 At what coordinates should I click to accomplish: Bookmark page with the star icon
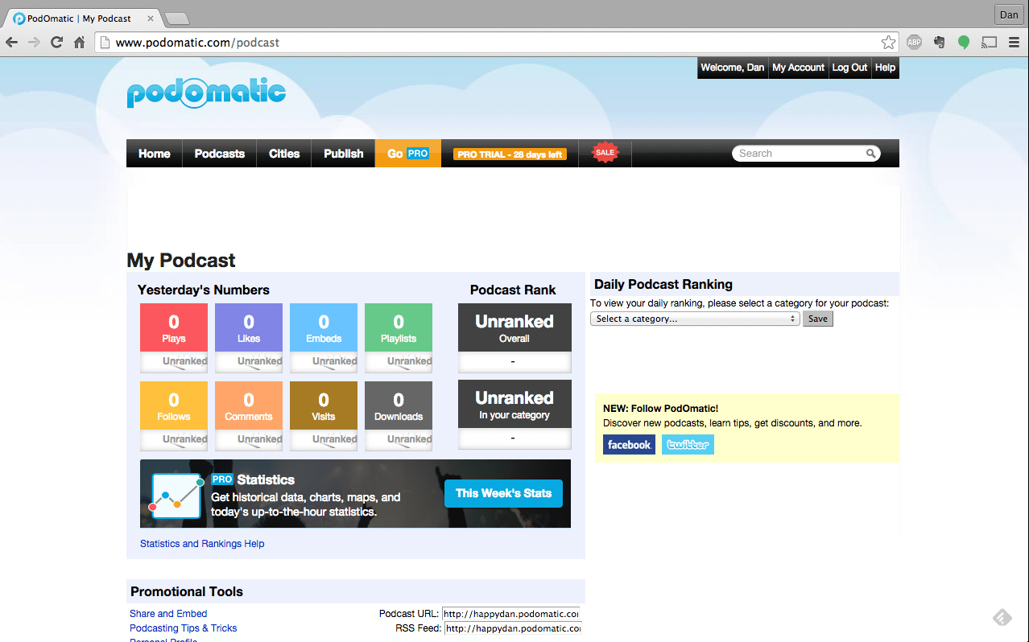point(888,43)
